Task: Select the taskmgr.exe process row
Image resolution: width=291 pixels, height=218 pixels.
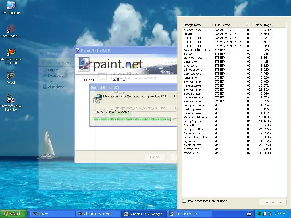Action: (x=228, y=109)
